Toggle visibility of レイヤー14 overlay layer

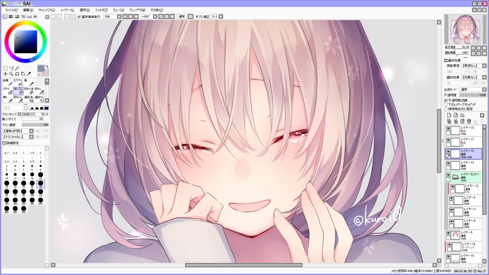click(x=449, y=244)
